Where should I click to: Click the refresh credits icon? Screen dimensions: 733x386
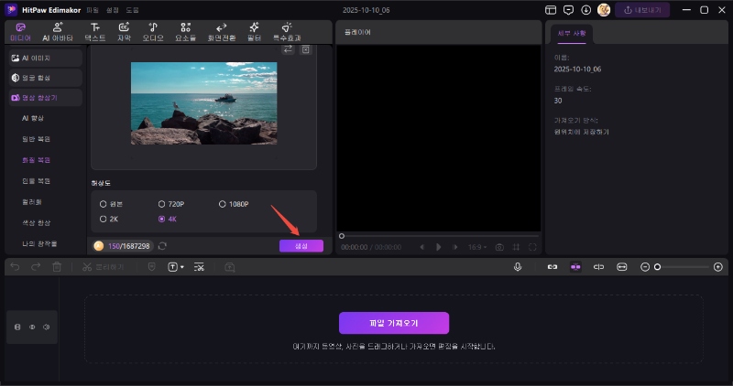[162, 246]
